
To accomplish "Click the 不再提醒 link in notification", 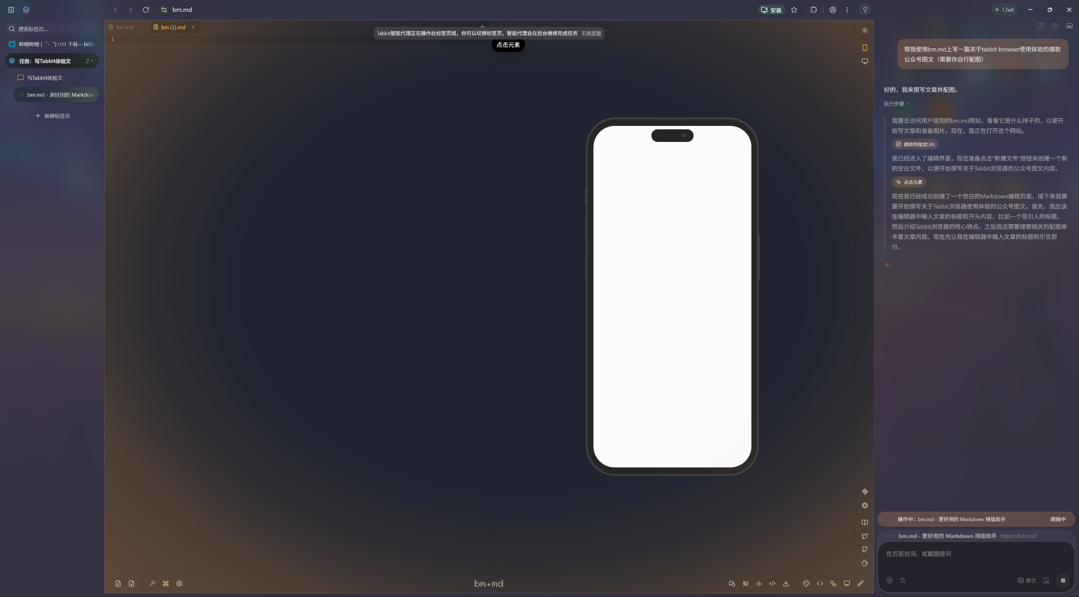I will 591,33.
